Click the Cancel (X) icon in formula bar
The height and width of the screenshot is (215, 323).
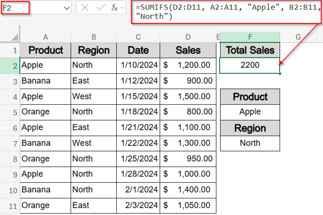coord(85,7)
